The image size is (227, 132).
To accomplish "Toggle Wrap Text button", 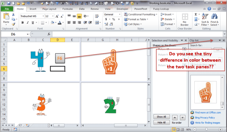I will coord(97,16).
